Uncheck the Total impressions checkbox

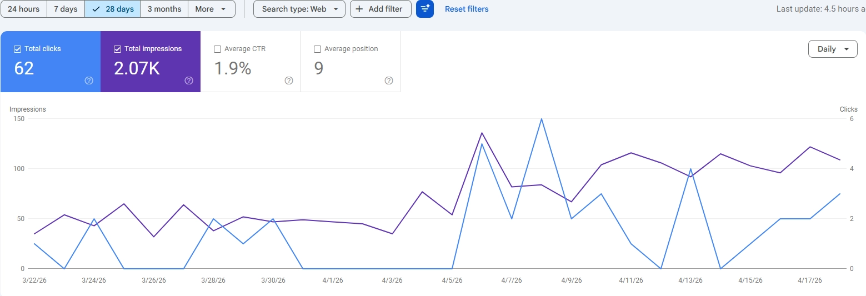click(x=117, y=49)
